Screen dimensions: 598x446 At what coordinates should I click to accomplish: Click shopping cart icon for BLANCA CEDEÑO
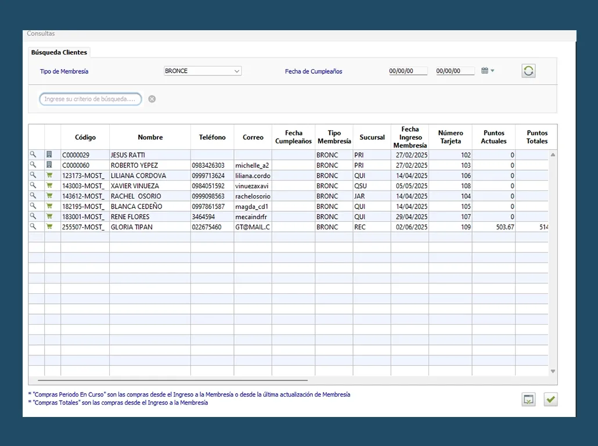[49, 206]
